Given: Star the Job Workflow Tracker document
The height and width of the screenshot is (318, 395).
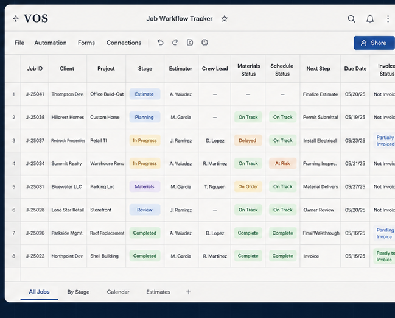Looking at the screenshot, I should click(x=224, y=19).
